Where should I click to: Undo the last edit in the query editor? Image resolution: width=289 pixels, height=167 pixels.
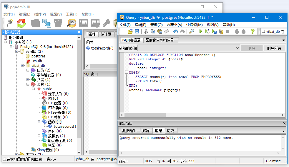[x=176, y=31]
